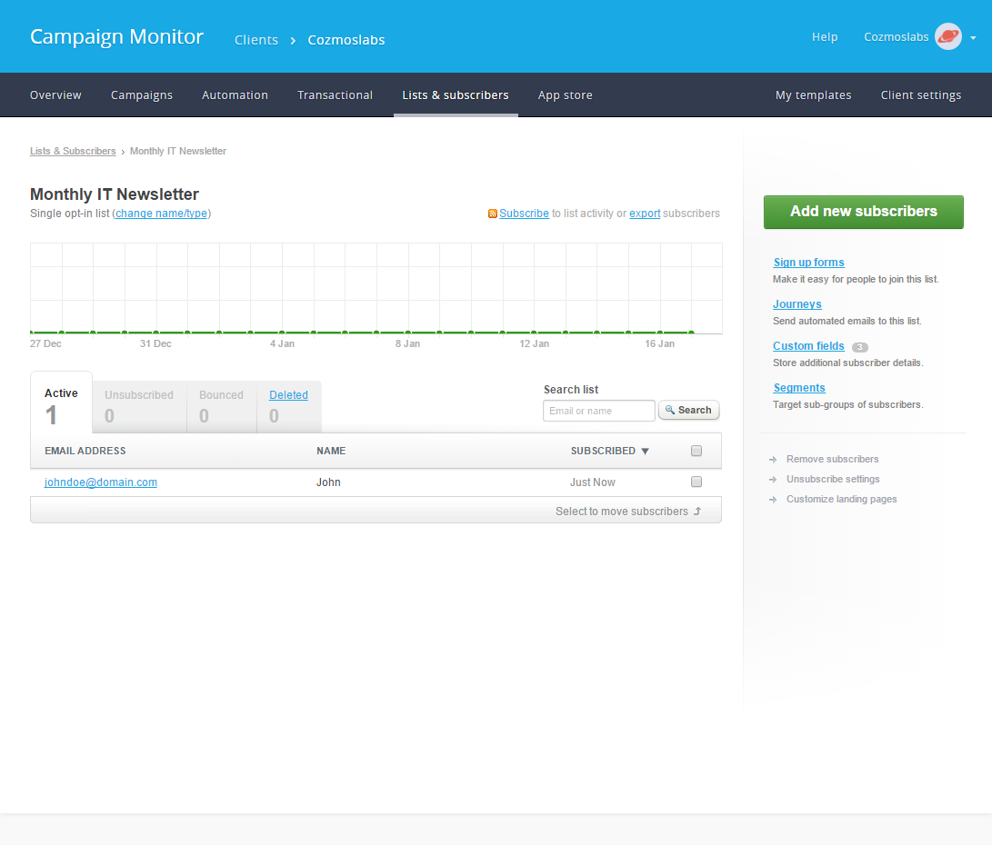Viewport: 992px width, 845px height.
Task: Open Unsubscribe settings link
Action: pyautogui.click(x=833, y=479)
